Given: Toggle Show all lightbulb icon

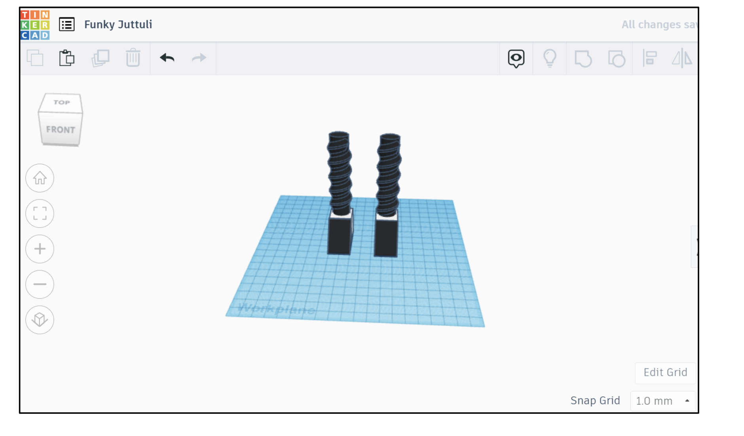Looking at the screenshot, I should pyautogui.click(x=550, y=59).
